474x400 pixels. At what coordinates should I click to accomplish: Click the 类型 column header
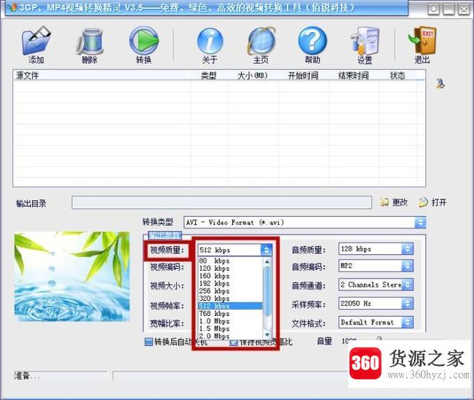(x=209, y=76)
